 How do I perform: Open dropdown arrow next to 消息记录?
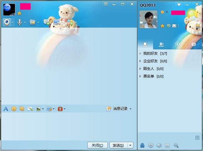(x=130, y=109)
